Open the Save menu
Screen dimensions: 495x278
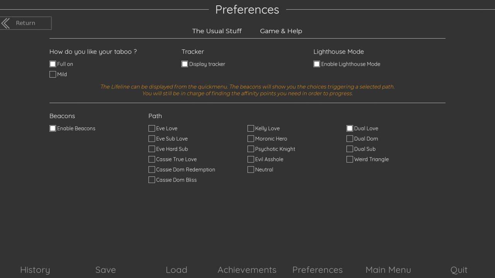(106, 270)
